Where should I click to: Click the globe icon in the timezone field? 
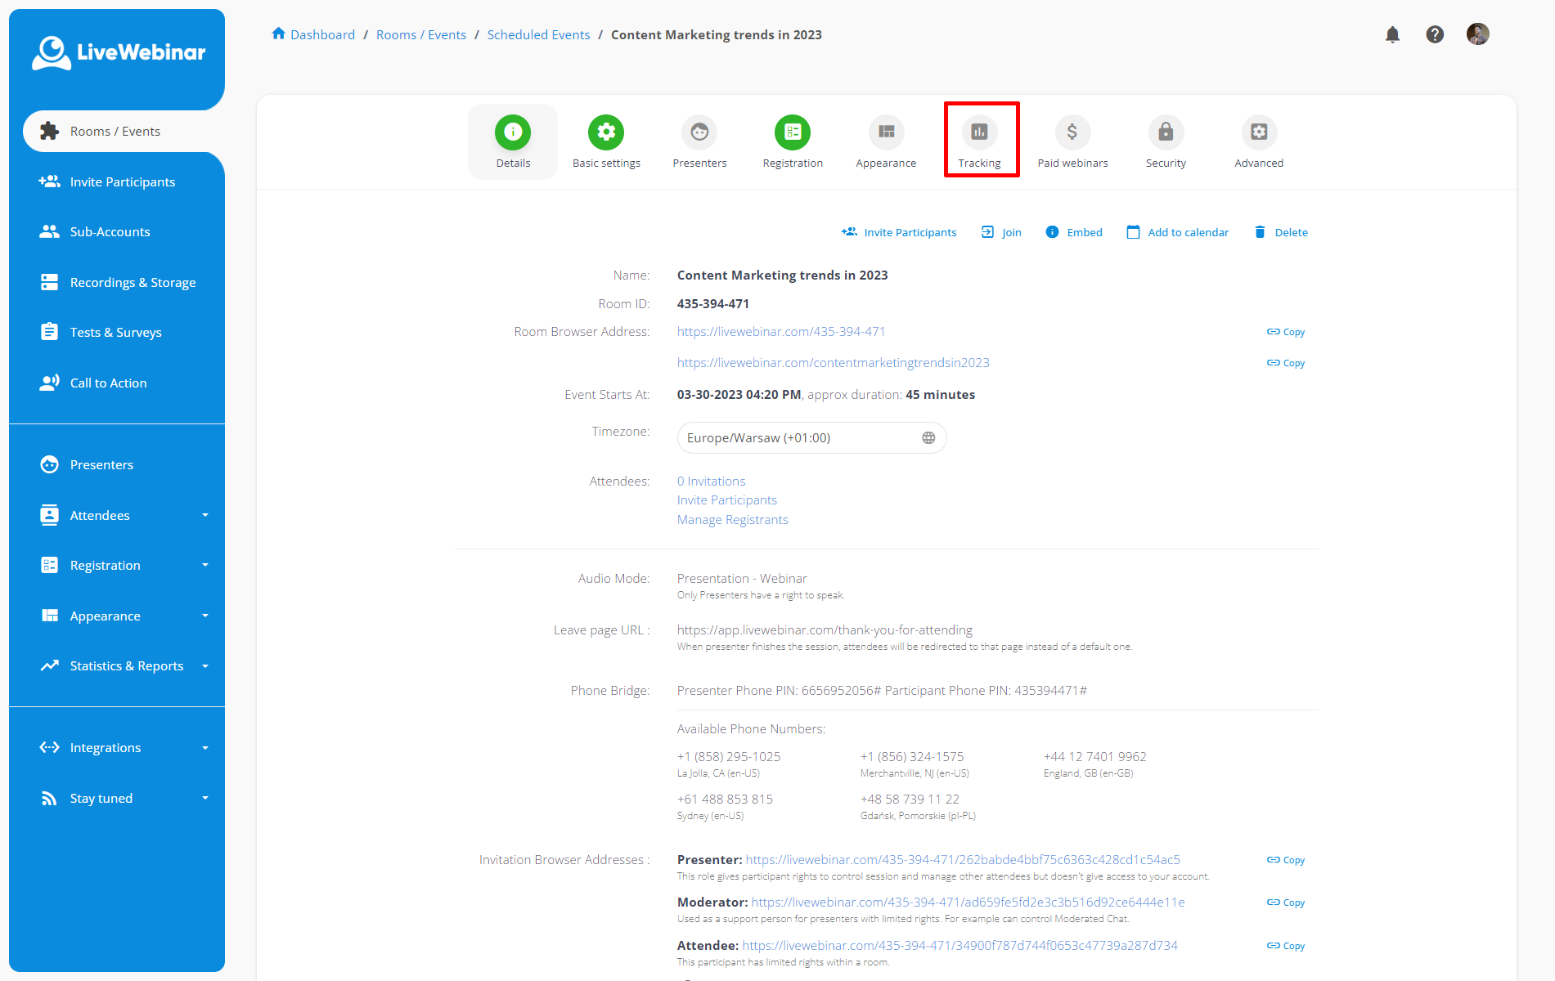pos(928,437)
